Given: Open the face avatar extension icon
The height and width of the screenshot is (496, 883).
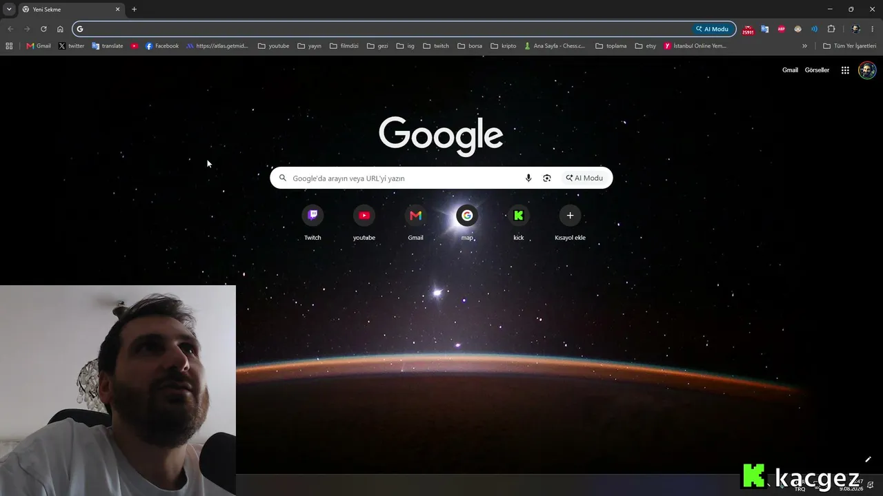Looking at the screenshot, I should click(797, 29).
